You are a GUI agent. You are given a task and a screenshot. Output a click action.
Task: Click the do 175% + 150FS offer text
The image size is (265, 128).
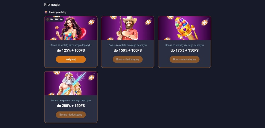[184, 50]
